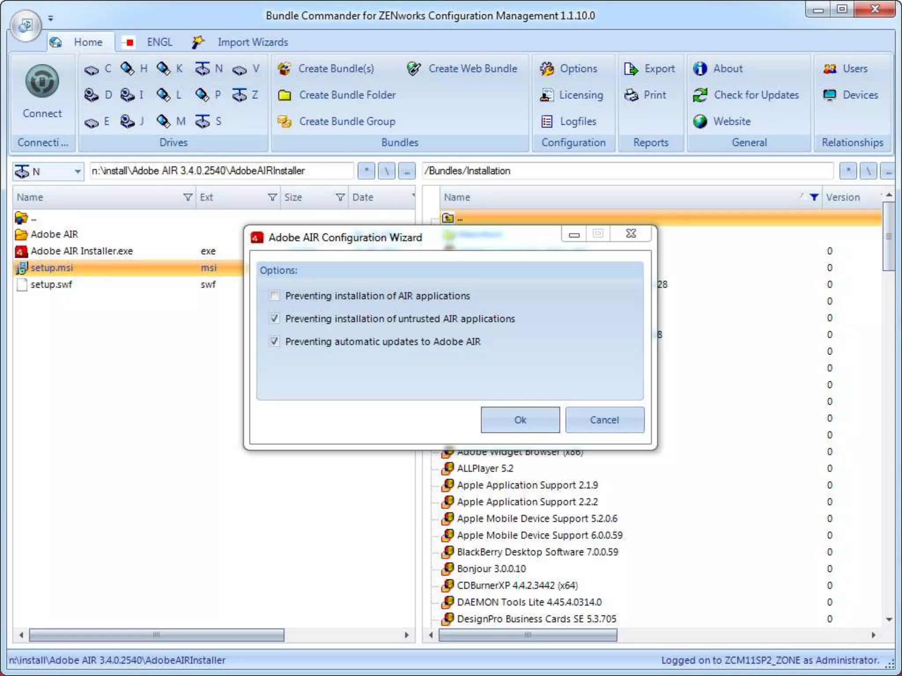Uncheck Preventing automatic updates to Adobe AIR

click(274, 341)
